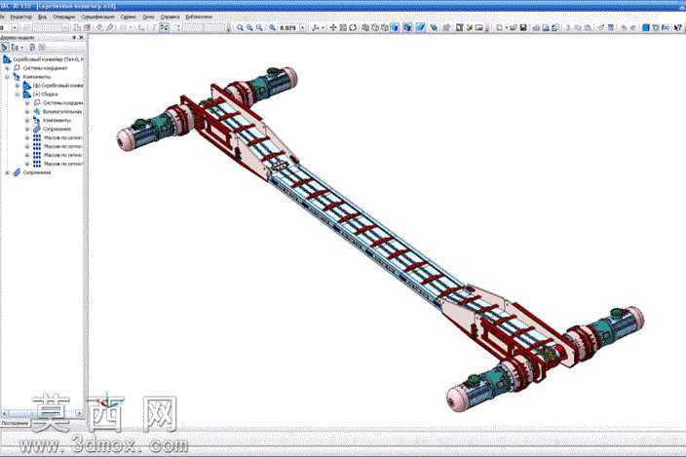This screenshot has height=457, width=686.
Task: Open the Операции menu
Action: tap(64, 17)
